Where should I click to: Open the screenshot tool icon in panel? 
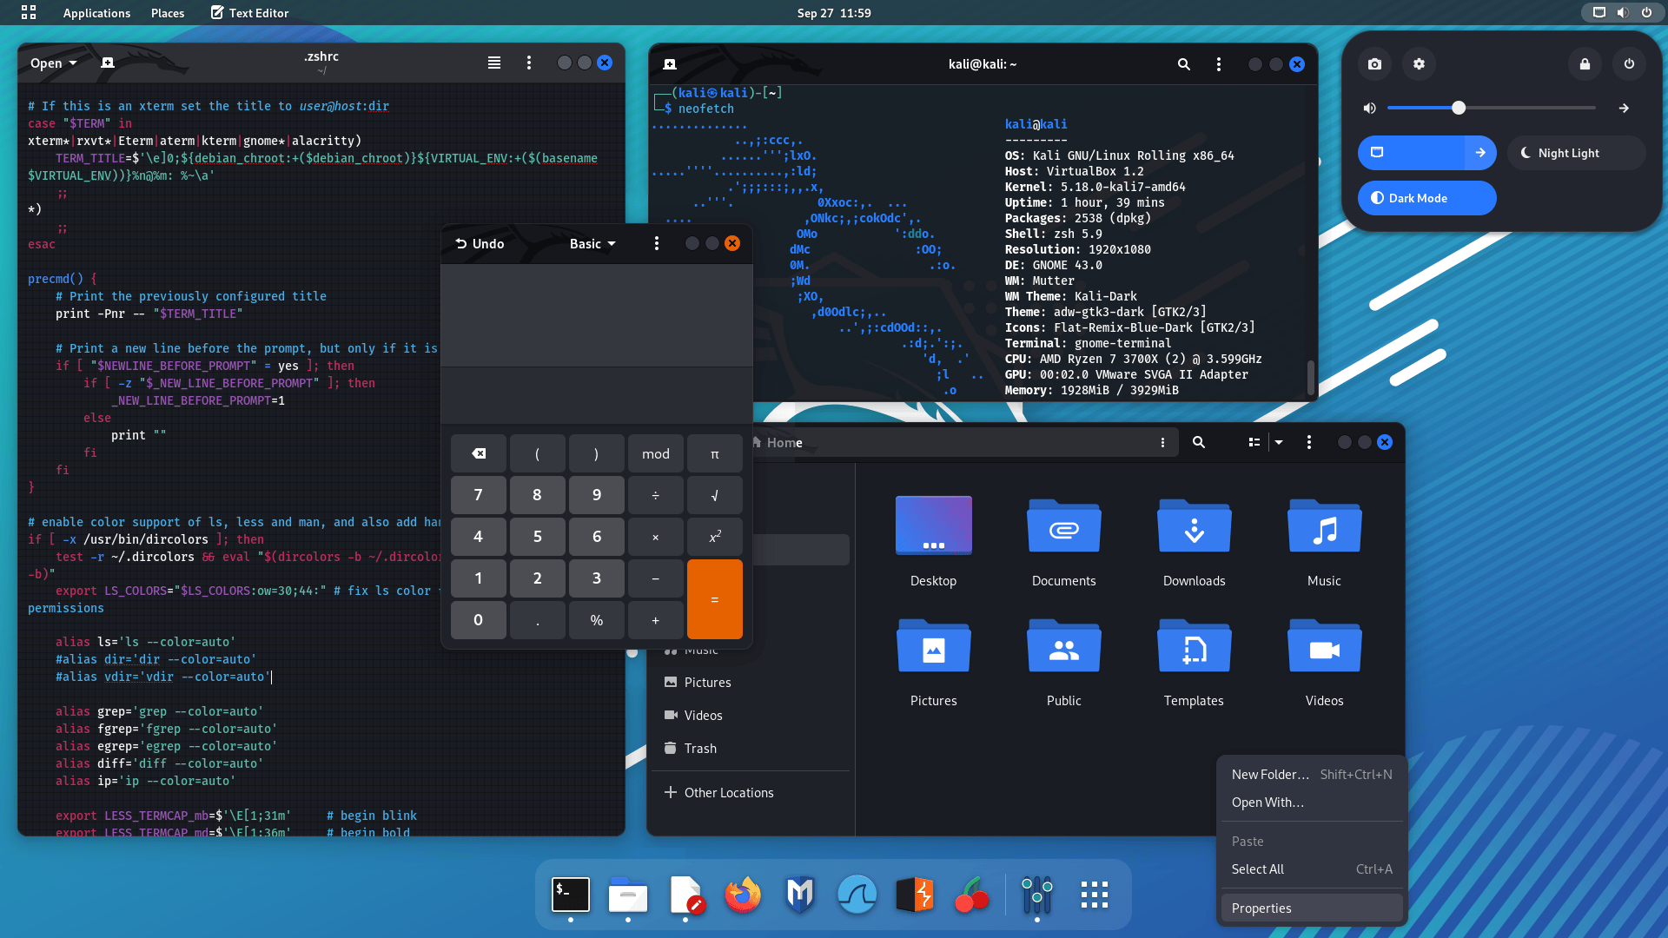click(1374, 64)
